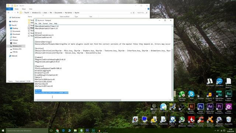The height and width of the screenshot is (133, 236).
Task: Open Task View on the taskbar
Action: 51,130
